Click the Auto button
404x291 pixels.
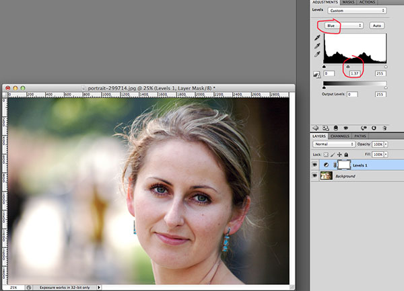(376, 25)
